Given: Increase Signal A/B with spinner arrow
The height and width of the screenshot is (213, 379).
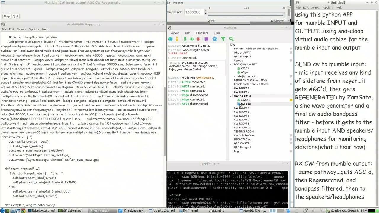Looking at the screenshot, I should [205, 11].
